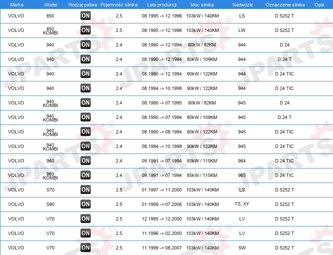Select 'VOLVO' brand cell in S80 row
The height and width of the screenshot is (255, 333).
(x=16, y=204)
